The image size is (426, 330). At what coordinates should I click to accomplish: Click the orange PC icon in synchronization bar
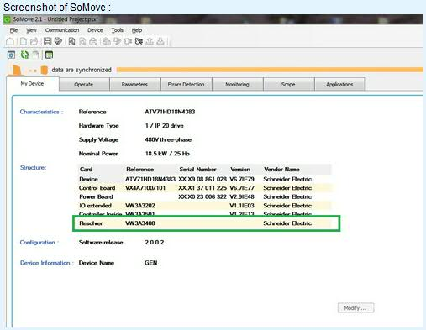(x=16, y=70)
